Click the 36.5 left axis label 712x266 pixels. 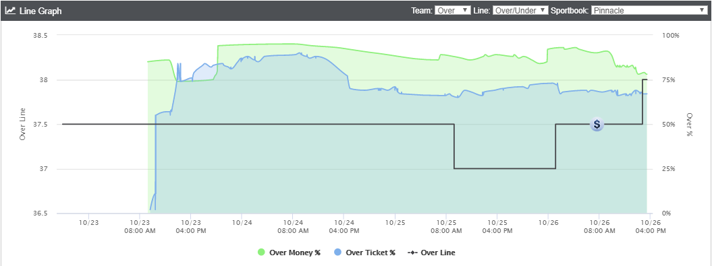(x=41, y=213)
